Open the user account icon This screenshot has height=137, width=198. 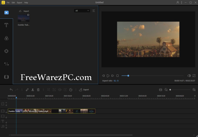178,2
